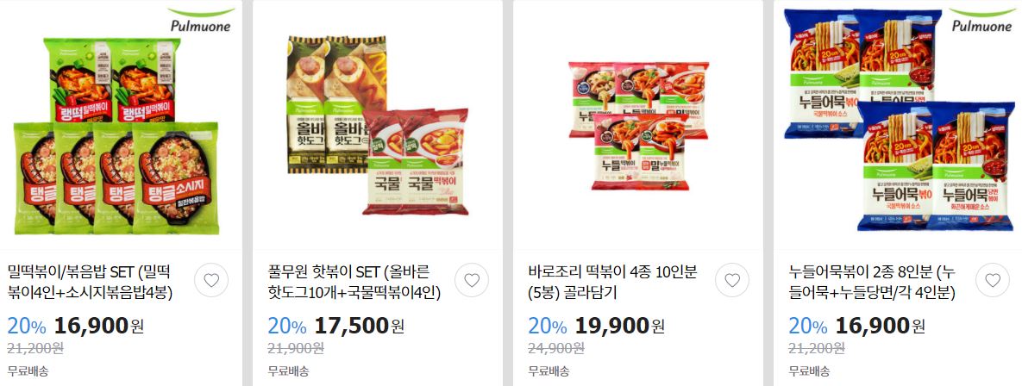Viewport: 1022px width, 386px height.
Task: Click the crossed-out 21,900원 original price
Action: [x=296, y=348]
